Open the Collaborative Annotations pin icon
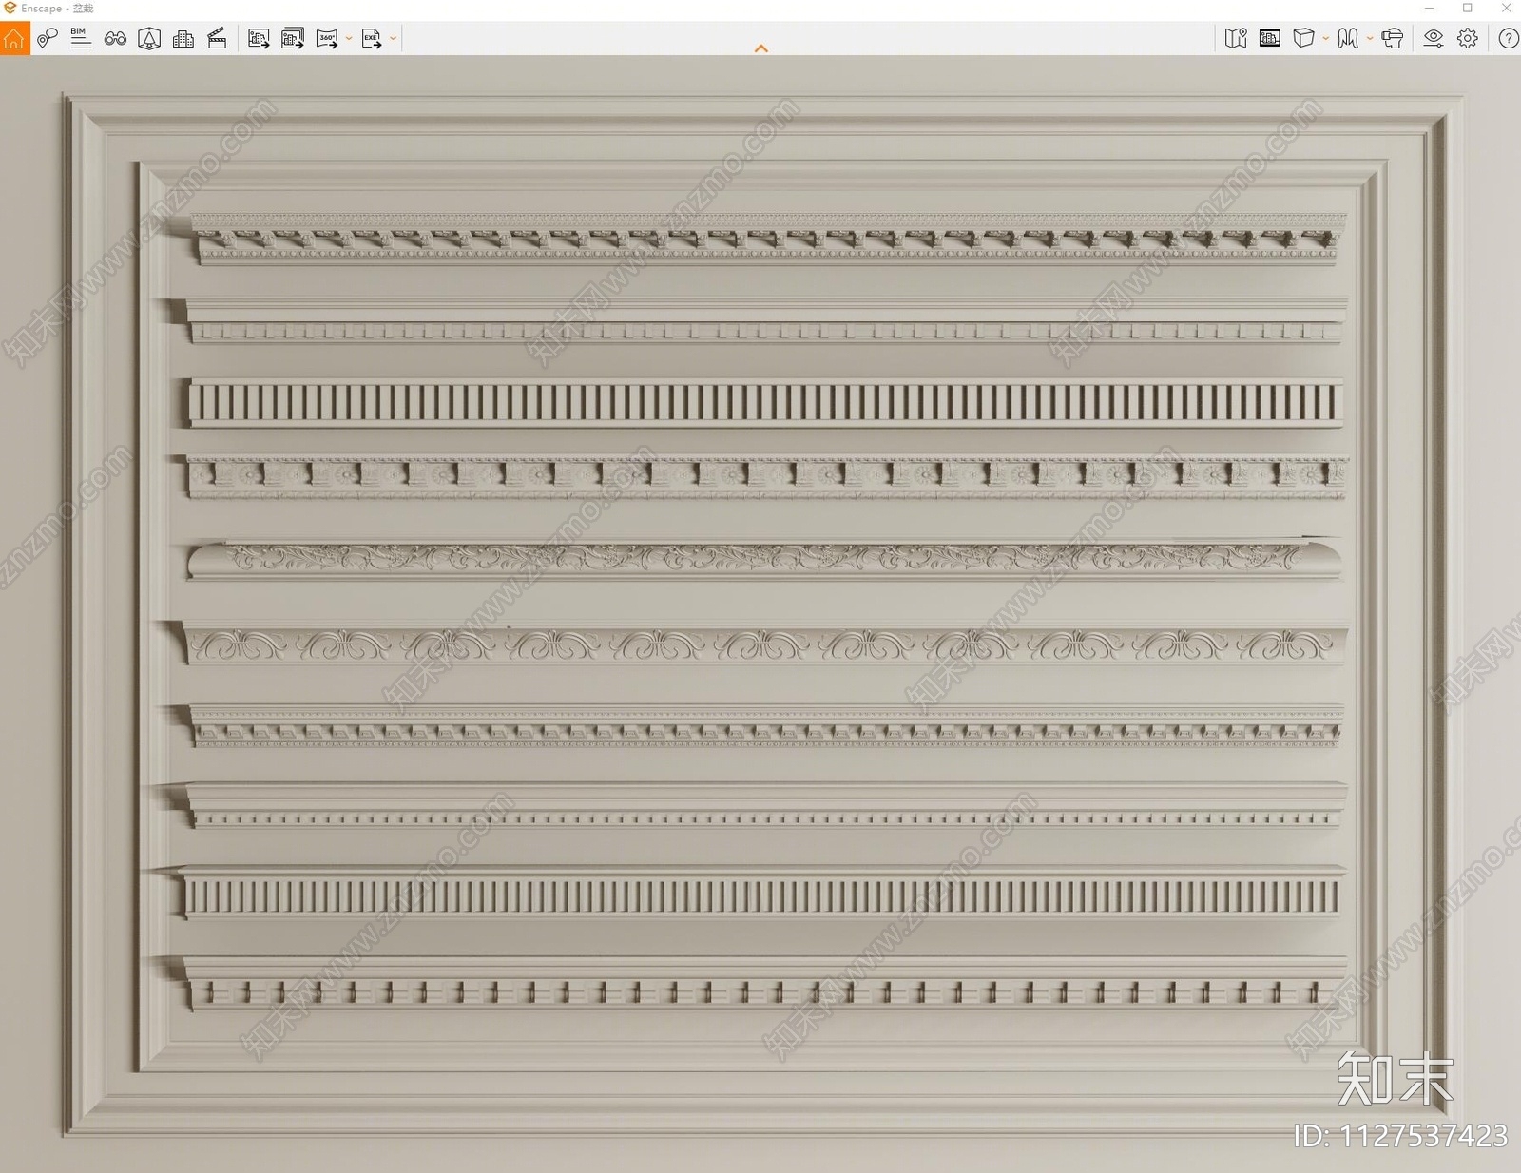1521x1173 pixels. [48, 38]
